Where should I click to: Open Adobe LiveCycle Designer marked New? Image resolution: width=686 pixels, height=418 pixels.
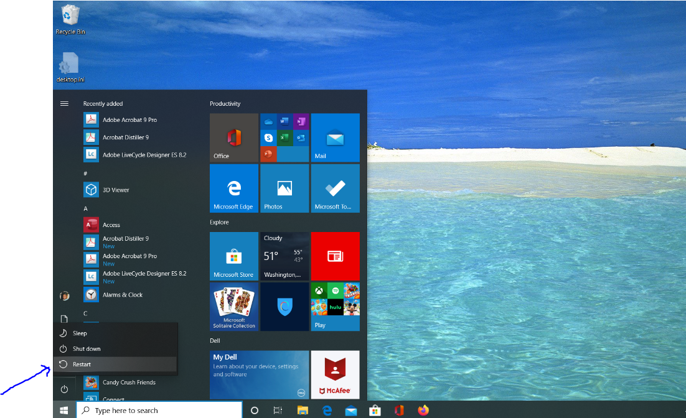pos(136,277)
